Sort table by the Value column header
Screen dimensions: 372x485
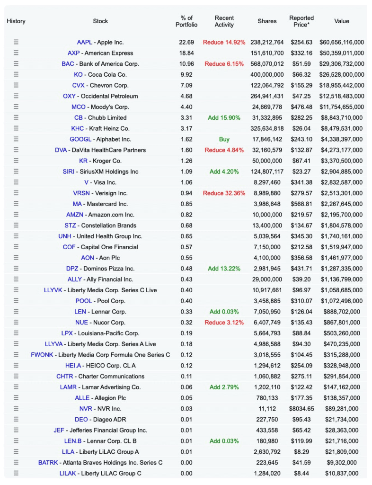341,21
